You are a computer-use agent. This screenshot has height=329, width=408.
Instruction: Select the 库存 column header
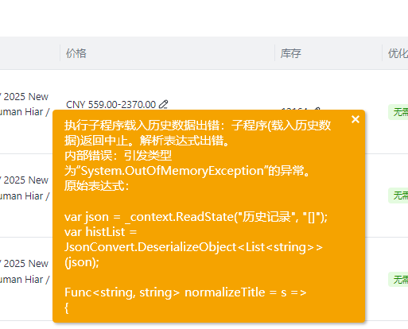click(291, 53)
